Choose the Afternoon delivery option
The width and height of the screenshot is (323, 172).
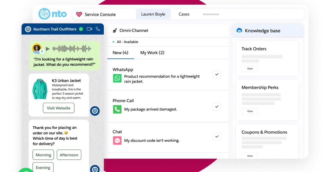69,155
